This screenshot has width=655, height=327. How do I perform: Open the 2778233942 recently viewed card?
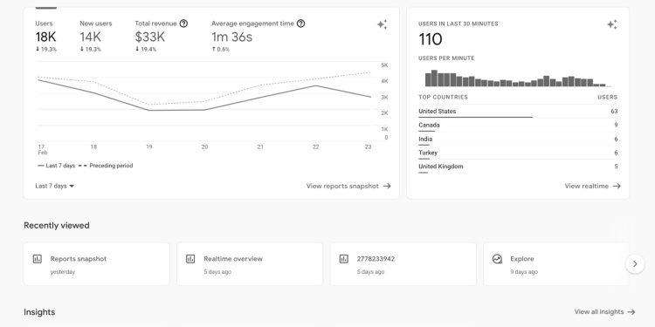point(403,264)
